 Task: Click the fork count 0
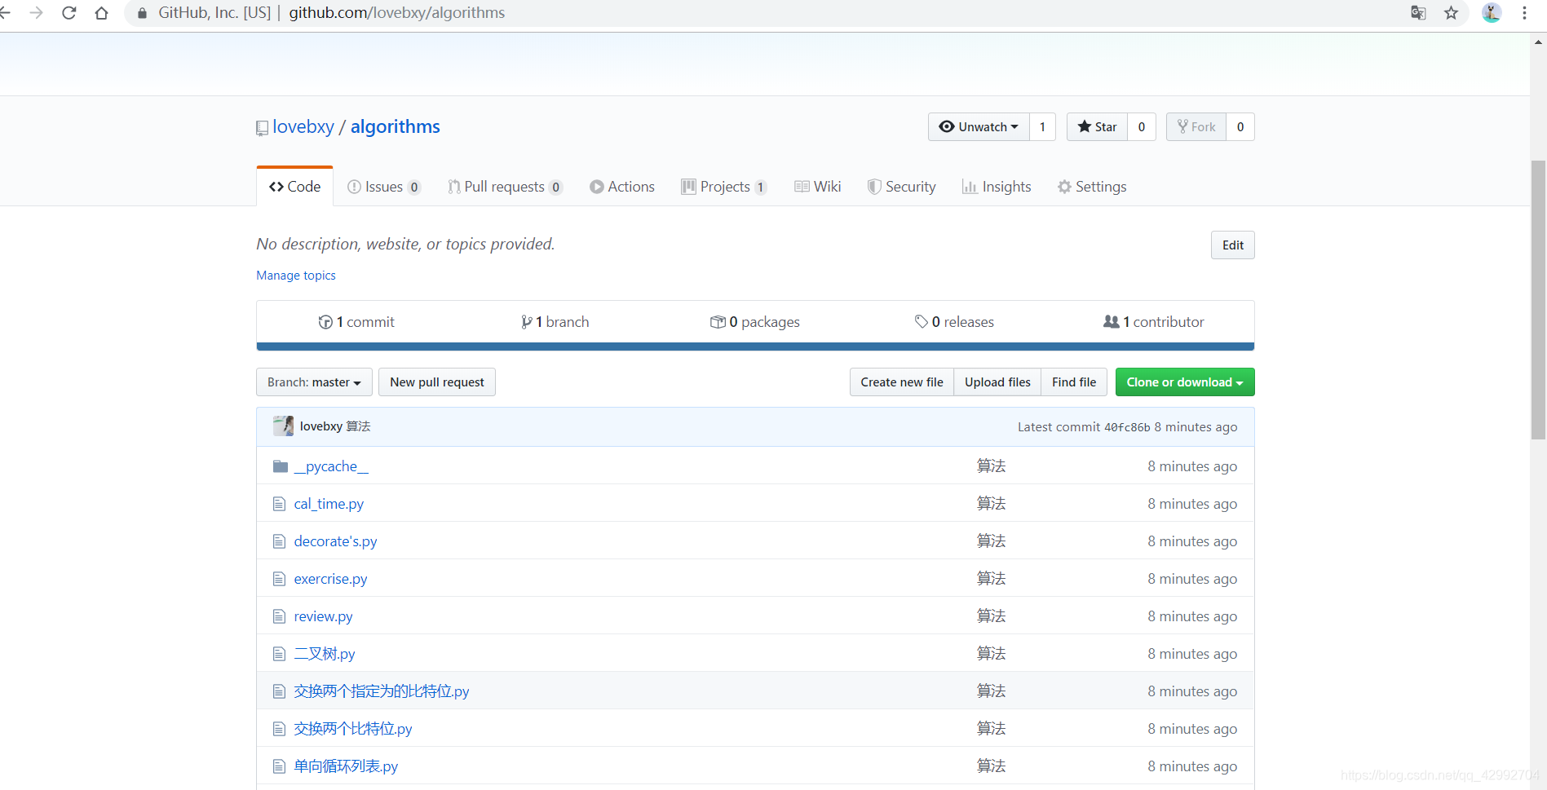[1240, 126]
